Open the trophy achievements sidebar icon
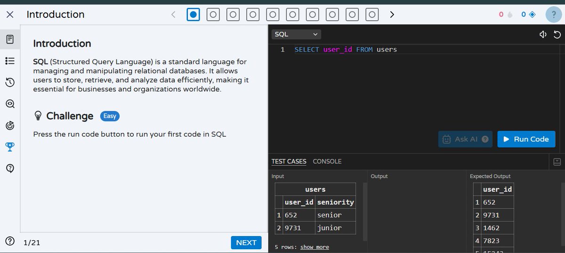This screenshot has width=565, height=253. point(10,147)
